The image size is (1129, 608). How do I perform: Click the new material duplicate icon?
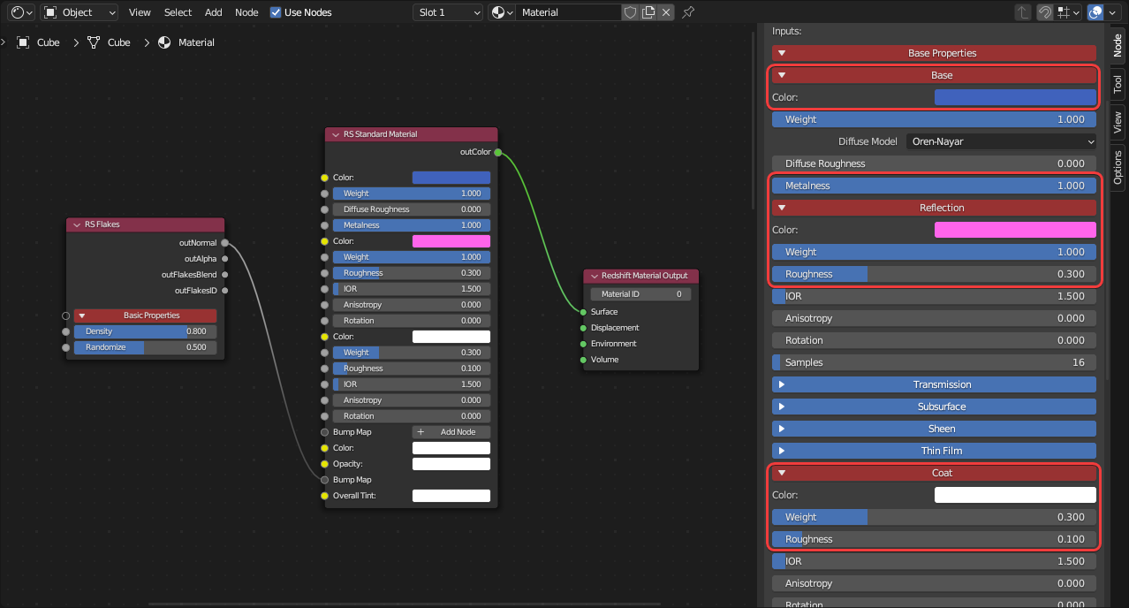click(x=648, y=12)
